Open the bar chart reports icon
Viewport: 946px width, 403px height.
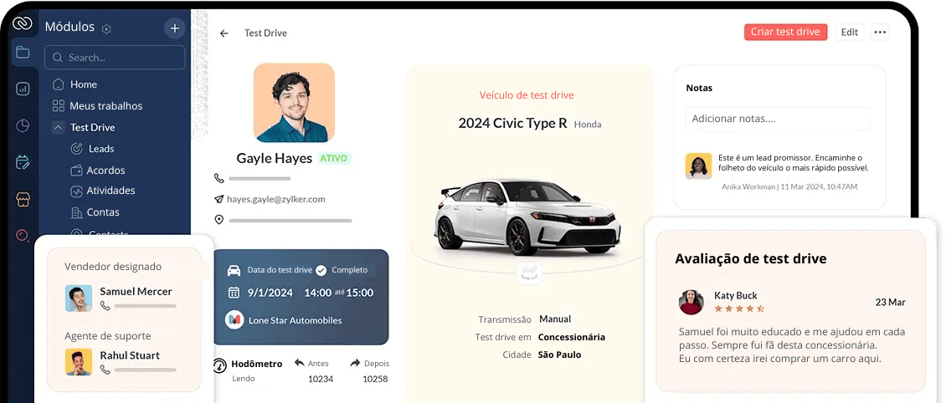(23, 89)
